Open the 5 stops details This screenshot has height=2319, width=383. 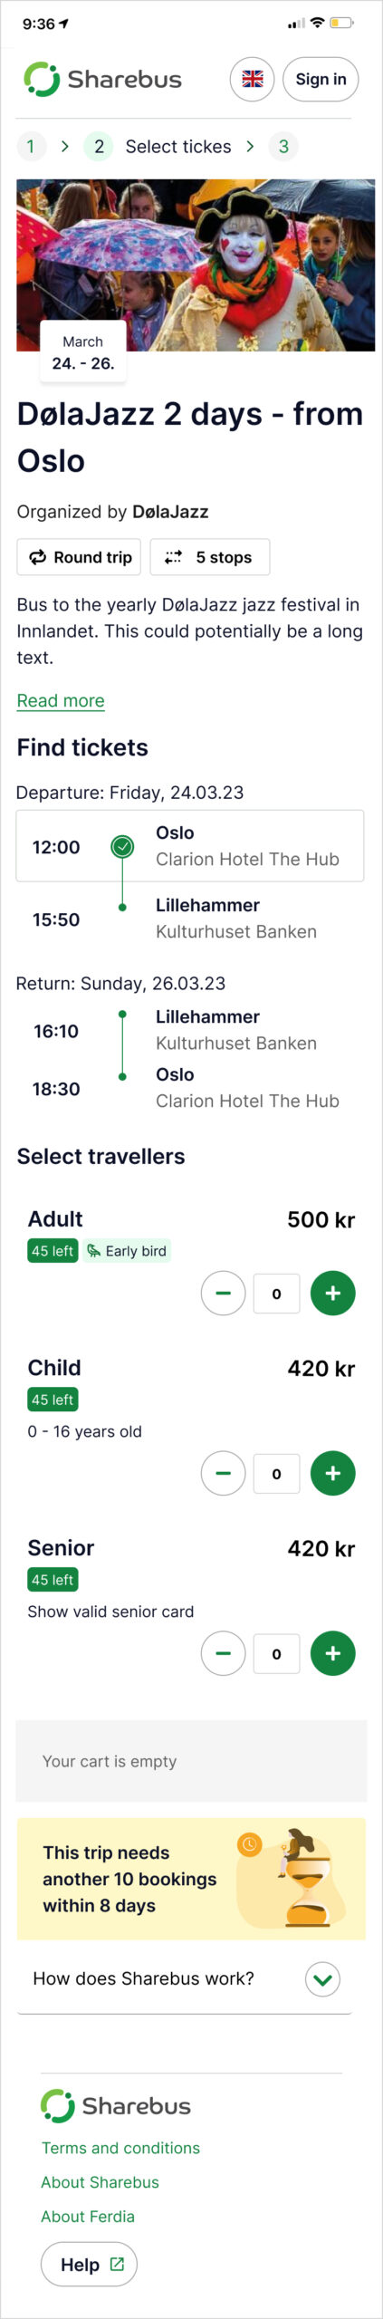tap(210, 557)
